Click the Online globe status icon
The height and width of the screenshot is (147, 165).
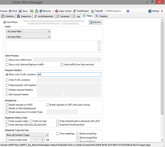[150, 11]
